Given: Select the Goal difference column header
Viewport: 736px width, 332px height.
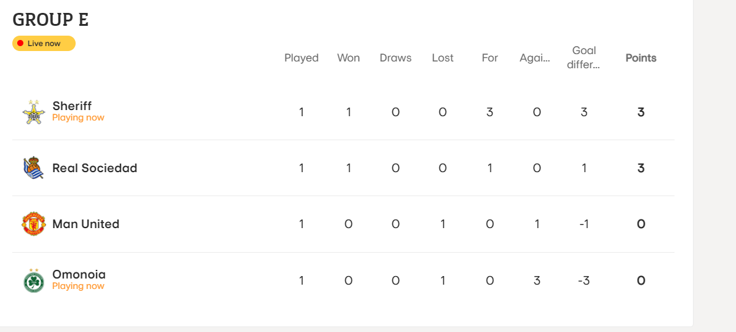Looking at the screenshot, I should (x=584, y=58).
